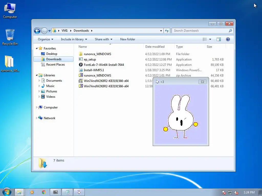Expand the address bar history dropdown
The height and width of the screenshot is (196, 262).
tap(161, 31)
